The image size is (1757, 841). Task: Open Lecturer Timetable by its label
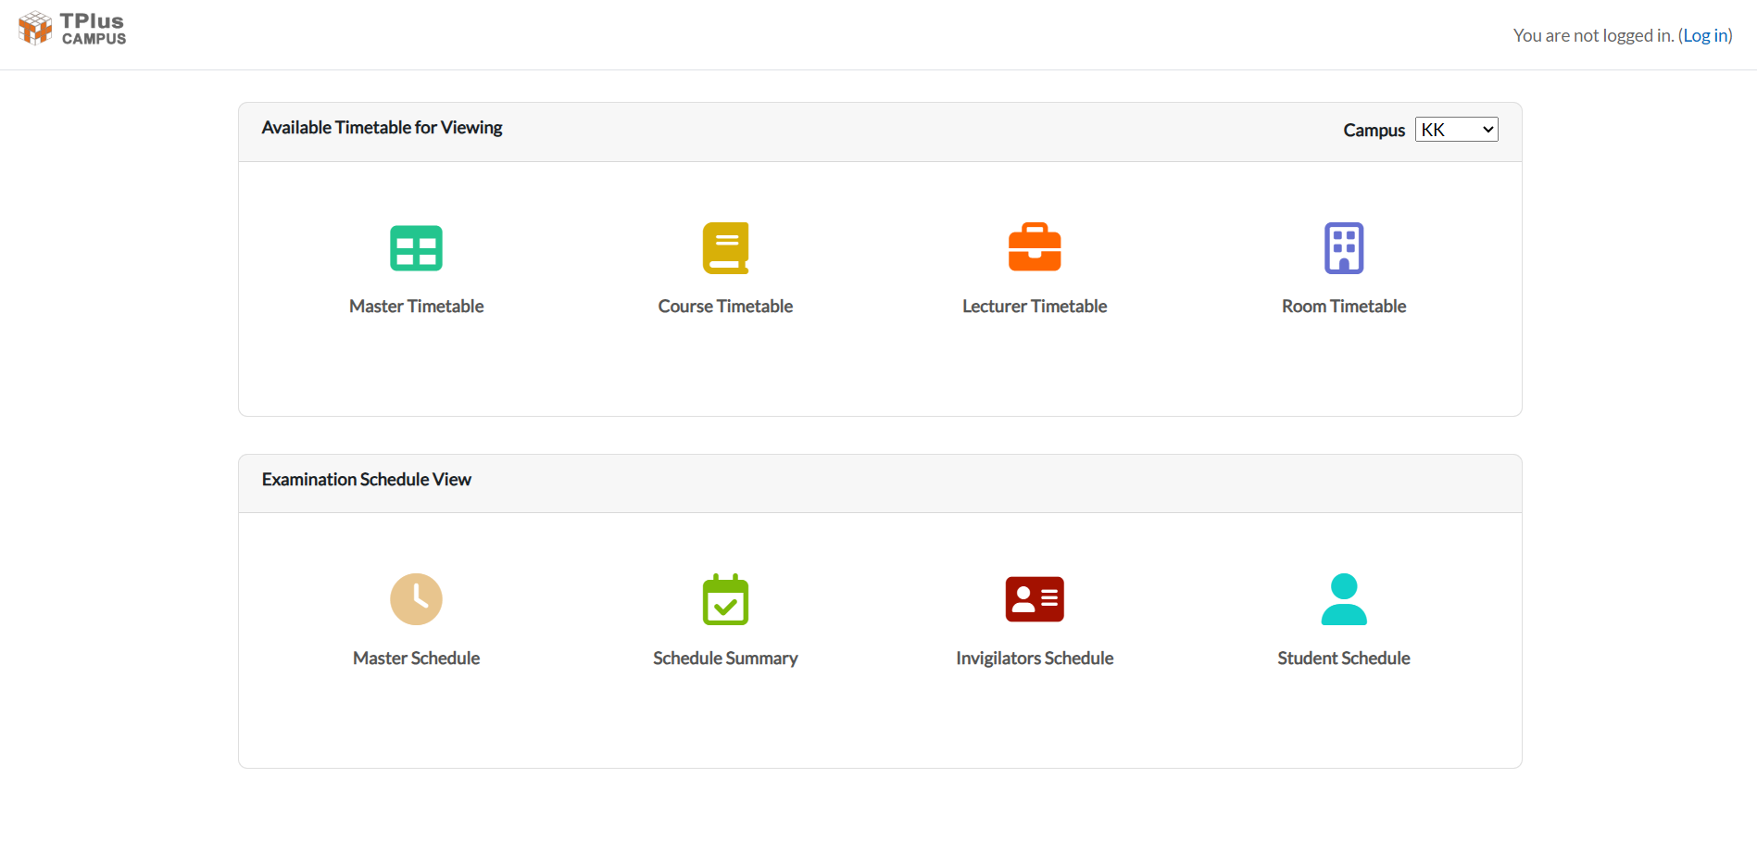pyautogui.click(x=1035, y=306)
